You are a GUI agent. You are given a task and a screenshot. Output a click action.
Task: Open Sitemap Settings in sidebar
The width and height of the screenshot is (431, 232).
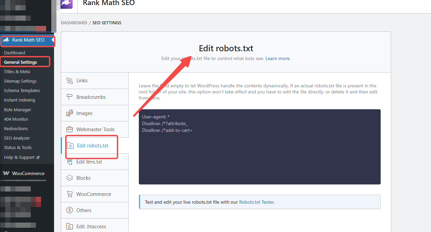pos(20,81)
